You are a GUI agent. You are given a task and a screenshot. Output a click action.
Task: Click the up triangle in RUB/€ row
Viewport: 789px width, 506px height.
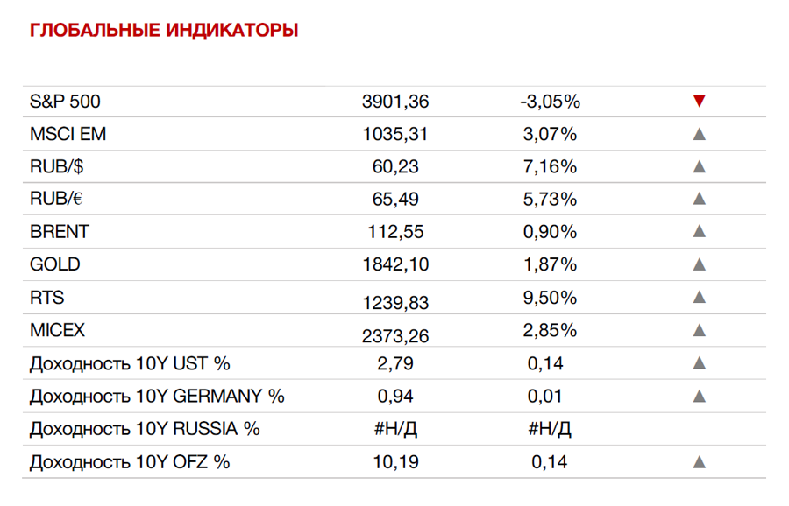tap(699, 199)
